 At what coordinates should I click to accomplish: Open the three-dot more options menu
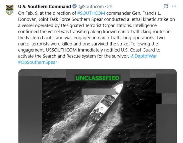pos(174,6)
